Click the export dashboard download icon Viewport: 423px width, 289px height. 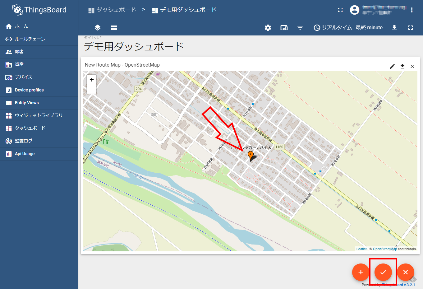tap(394, 28)
